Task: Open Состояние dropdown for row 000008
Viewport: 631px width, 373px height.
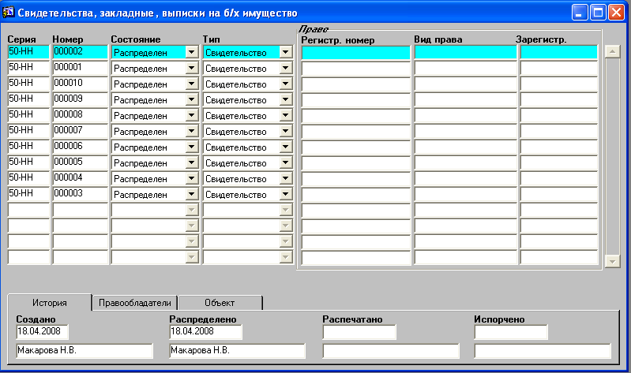Action: point(192,115)
